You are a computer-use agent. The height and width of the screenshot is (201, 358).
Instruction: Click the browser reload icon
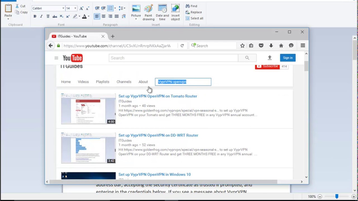(x=182, y=46)
